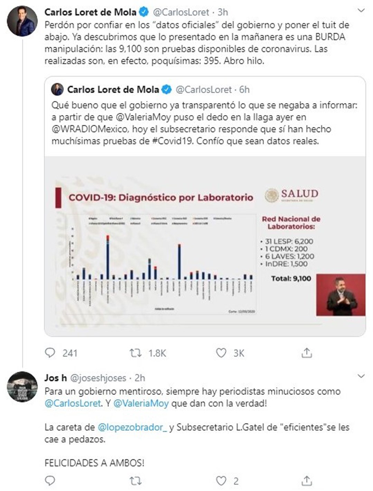Viewport: 373px width, 491px height.
Task: Retweet the Carlos Loret tweet with 1.8K retweets
Action: [135, 353]
